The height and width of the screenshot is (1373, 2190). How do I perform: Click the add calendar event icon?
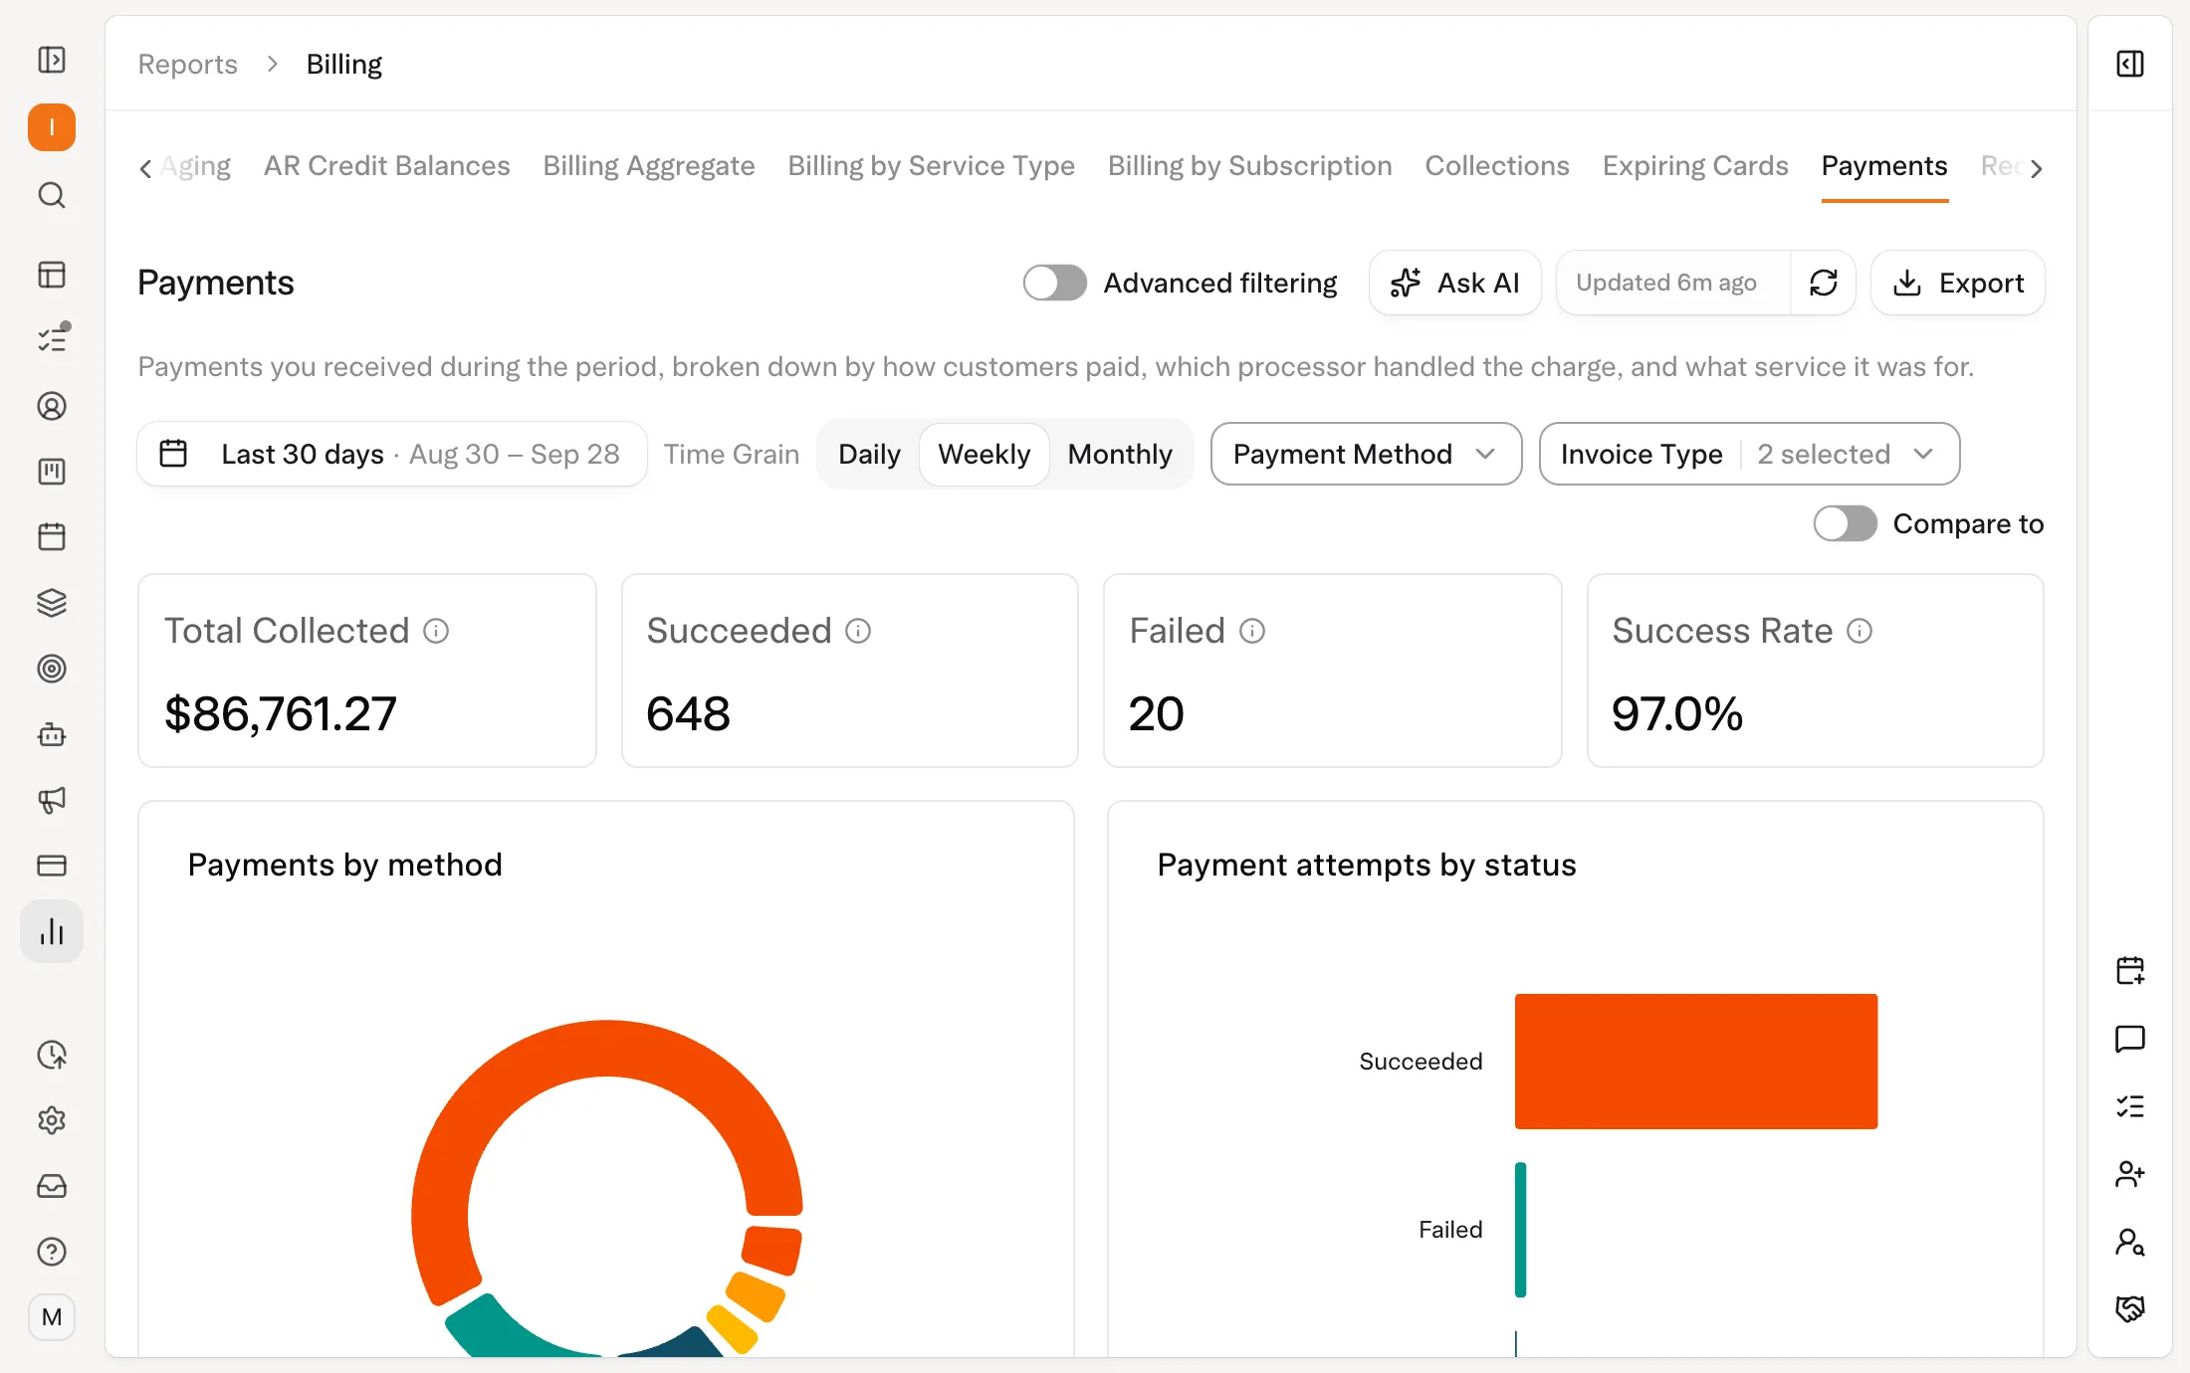tap(2130, 971)
